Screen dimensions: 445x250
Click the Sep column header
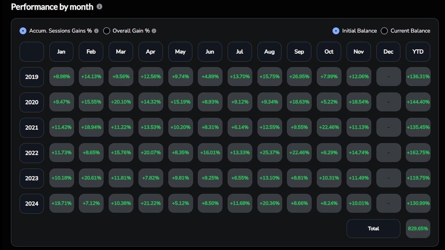(x=299, y=52)
